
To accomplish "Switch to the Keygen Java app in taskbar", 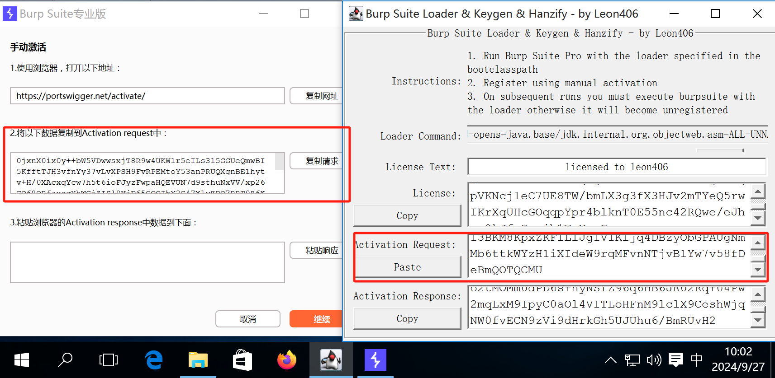I will (x=331, y=360).
